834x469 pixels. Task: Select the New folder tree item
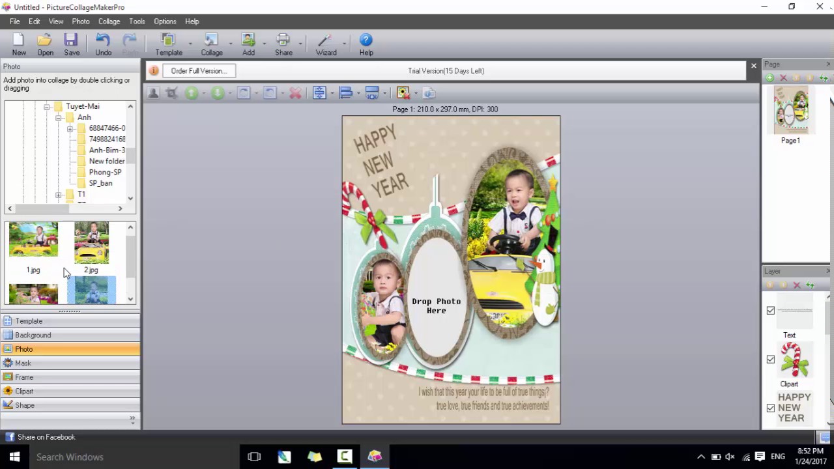point(107,161)
